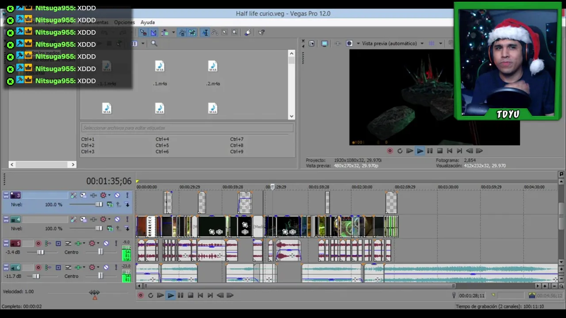This screenshot has width=566, height=318.
Task: Open compositing mode on track 3
Action: pyautogui.click(x=110, y=204)
